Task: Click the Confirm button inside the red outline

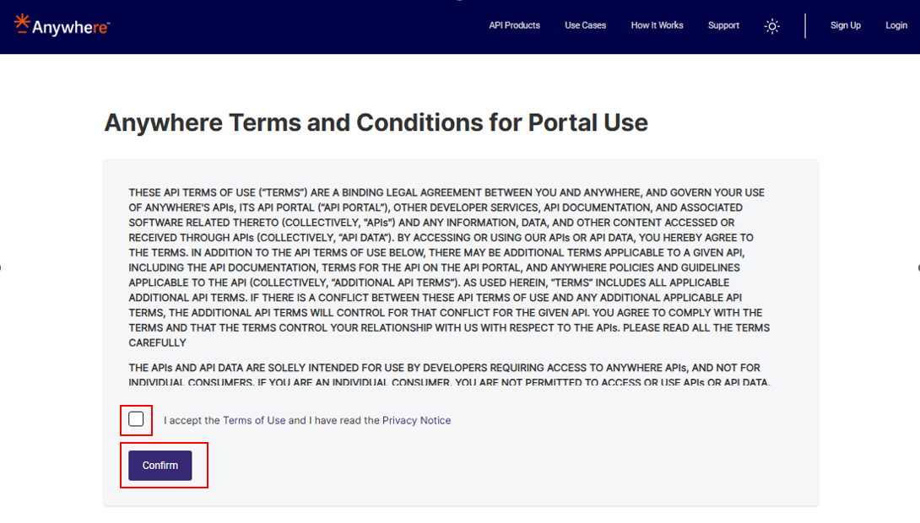Action: point(159,465)
